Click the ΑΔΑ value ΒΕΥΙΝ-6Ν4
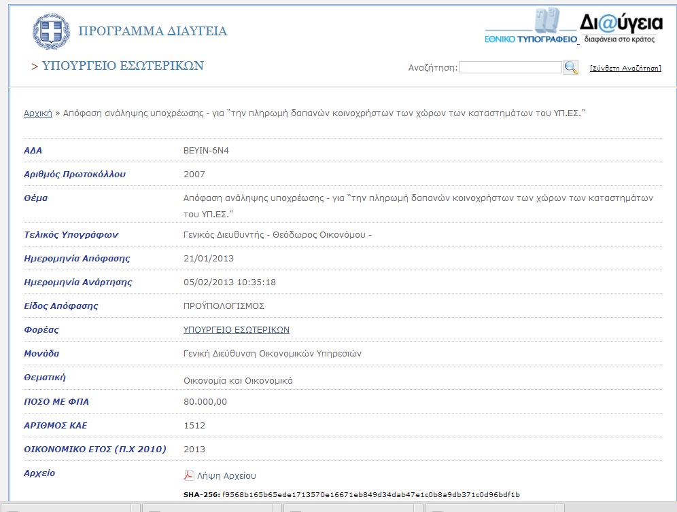 [206, 150]
